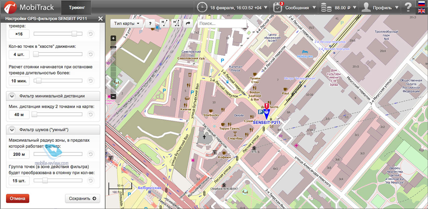Click the 4 шт. tail points field
This screenshot has width=428, height=209.
point(19,54)
